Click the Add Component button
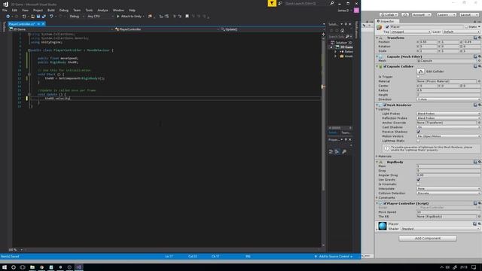Image resolution: width=482 pixels, height=271 pixels. tap(428, 239)
